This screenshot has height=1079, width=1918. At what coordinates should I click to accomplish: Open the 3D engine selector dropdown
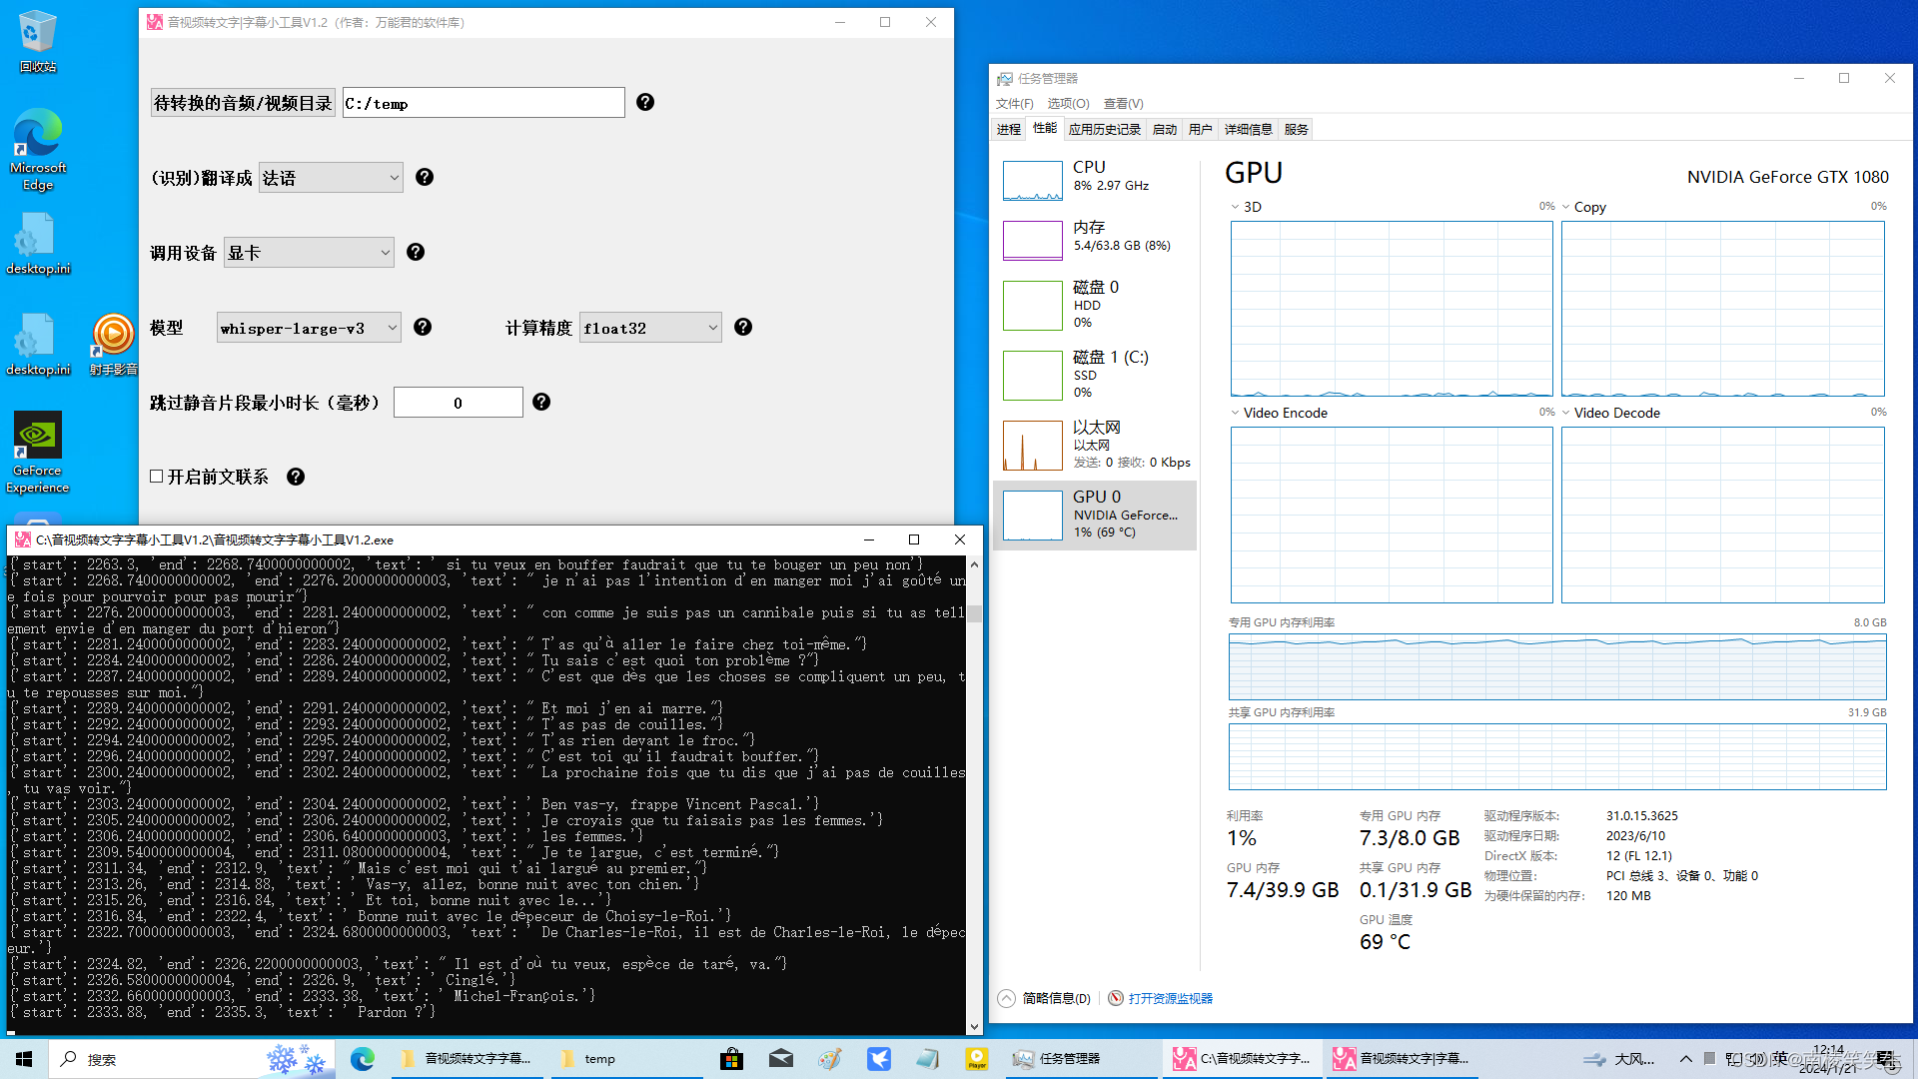[x=1236, y=207]
